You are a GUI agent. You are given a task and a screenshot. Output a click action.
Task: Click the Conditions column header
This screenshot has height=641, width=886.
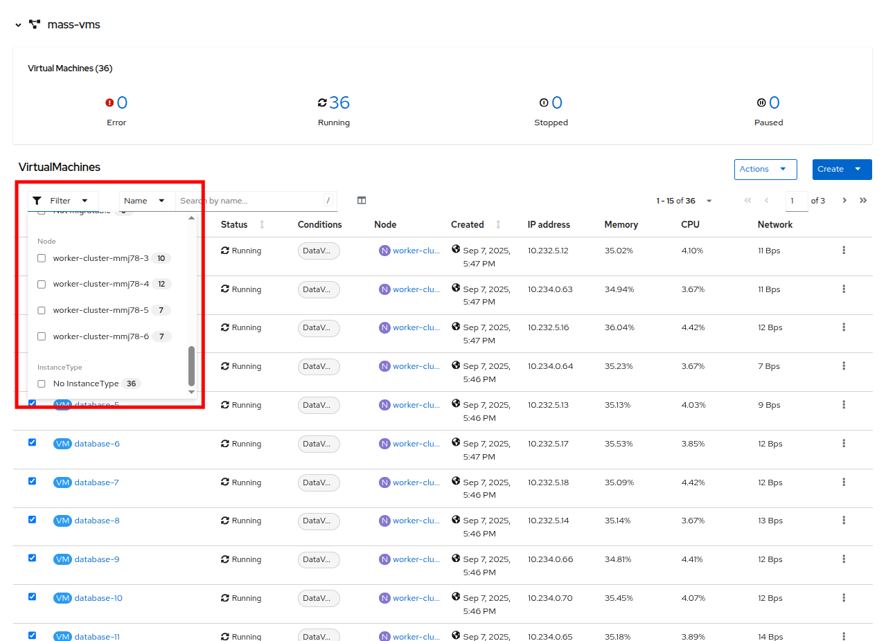point(320,224)
